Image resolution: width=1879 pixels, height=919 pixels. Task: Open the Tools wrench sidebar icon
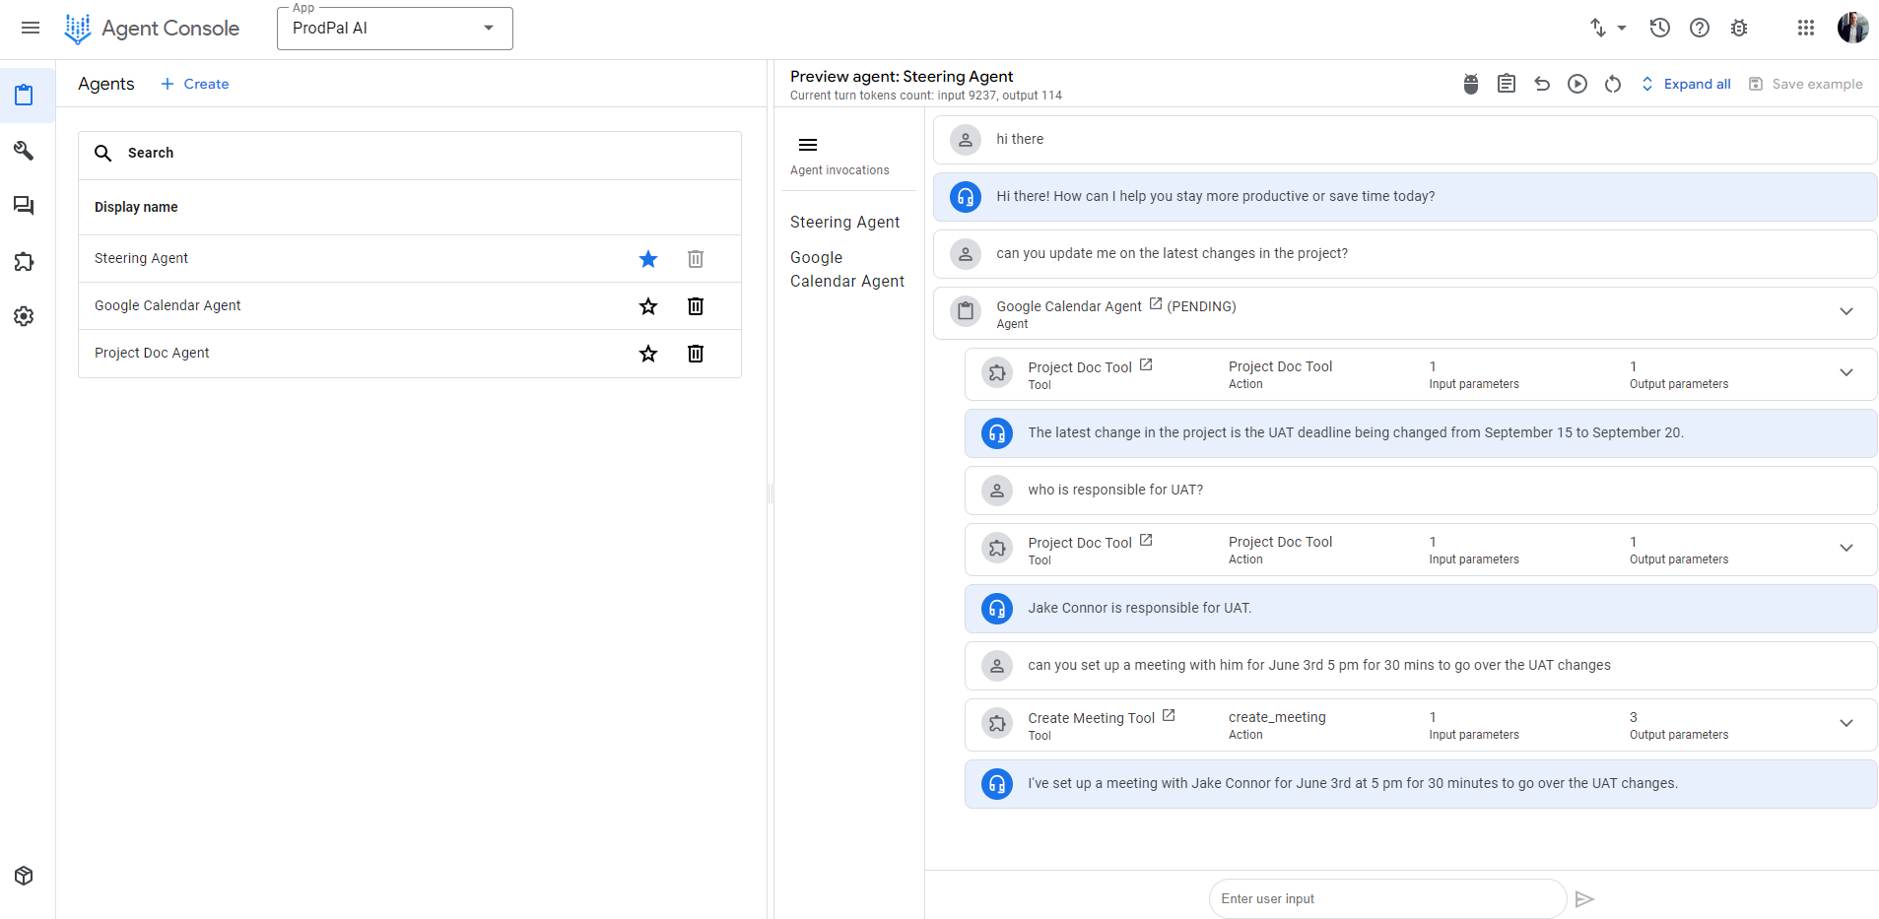point(25,151)
